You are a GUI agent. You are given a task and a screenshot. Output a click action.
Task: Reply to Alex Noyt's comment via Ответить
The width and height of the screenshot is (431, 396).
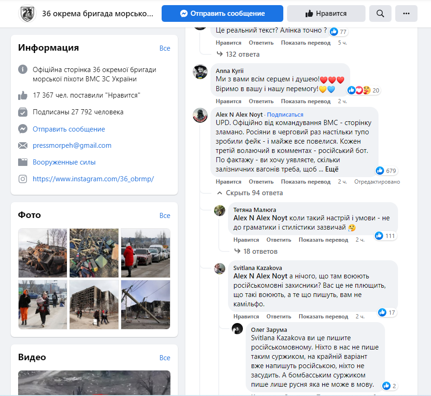point(261,182)
